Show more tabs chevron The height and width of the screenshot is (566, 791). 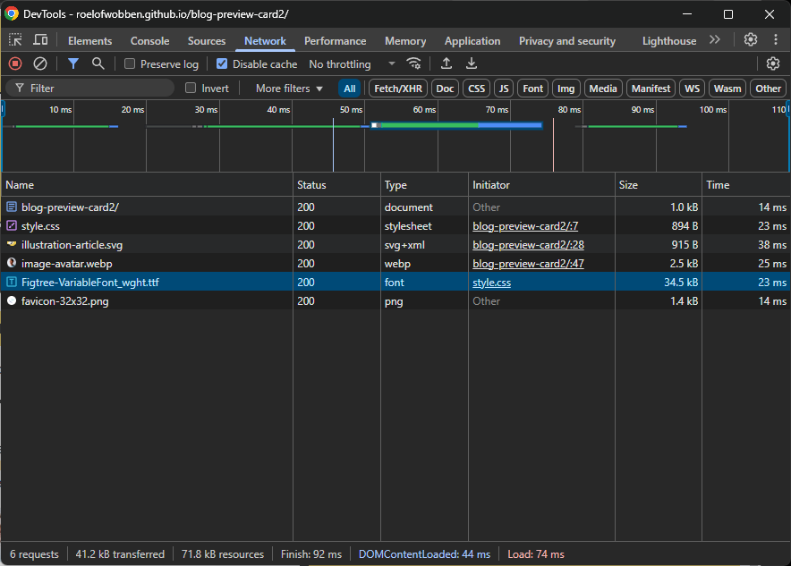point(714,40)
